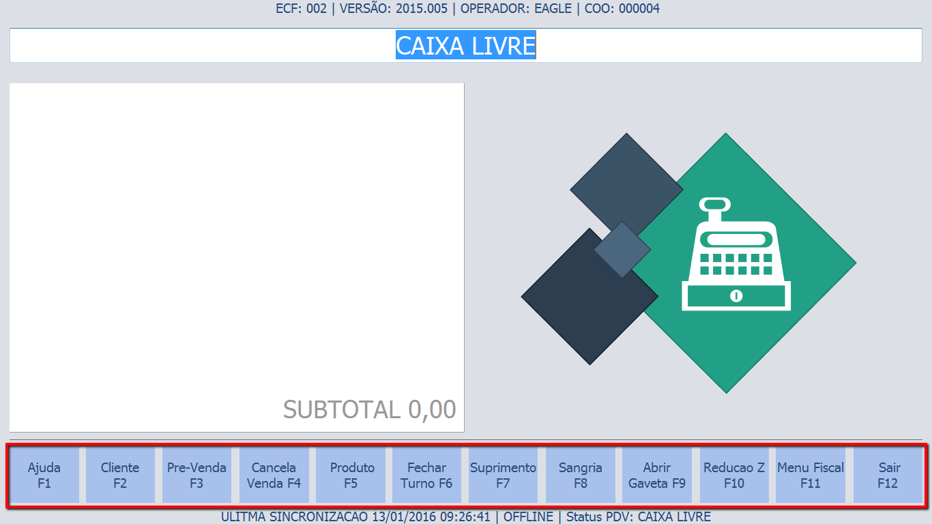Focus the CAIXA LIVRE input field
Screen dimensions: 932x524
pos(466,46)
